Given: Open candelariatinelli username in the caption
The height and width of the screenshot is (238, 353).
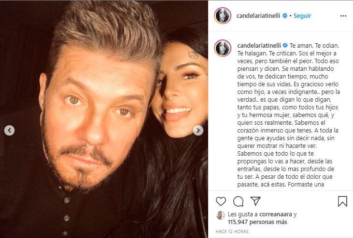Looking at the screenshot, I should click(259, 45).
